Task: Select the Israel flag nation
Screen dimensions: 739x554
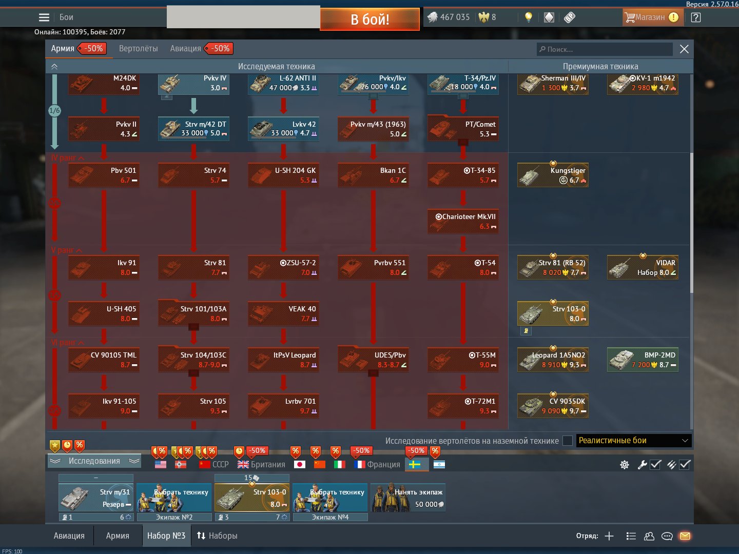Action: [439, 464]
